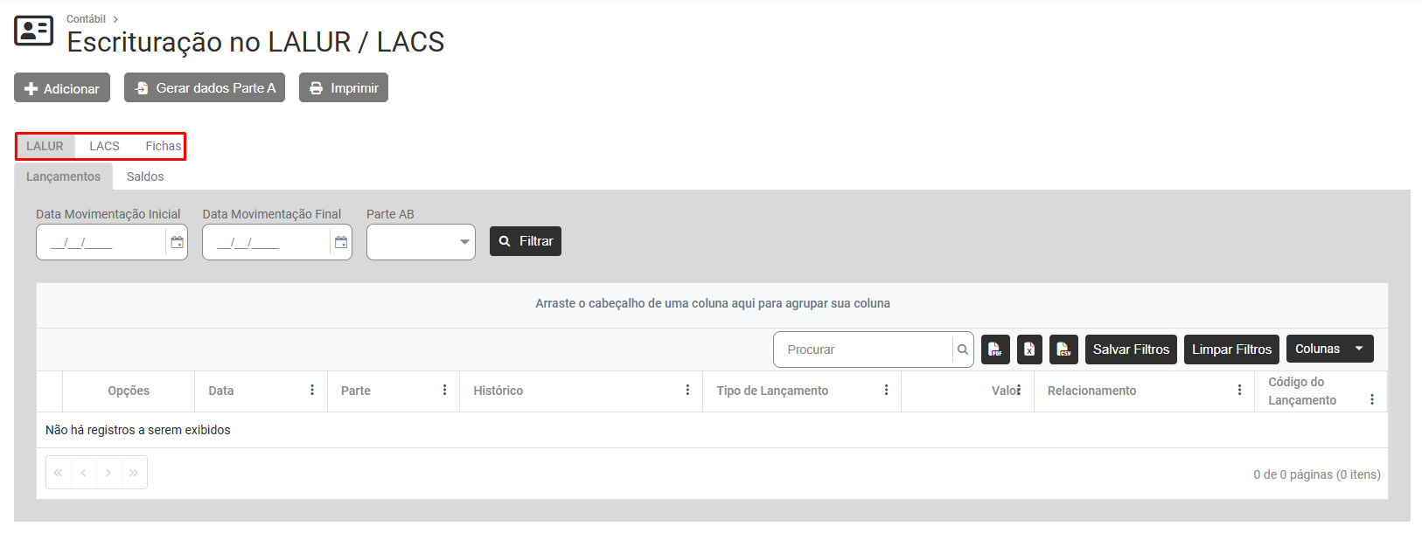Open the Relacionamento column menu
Viewport: 1422px width, 533px height.
point(1239,391)
